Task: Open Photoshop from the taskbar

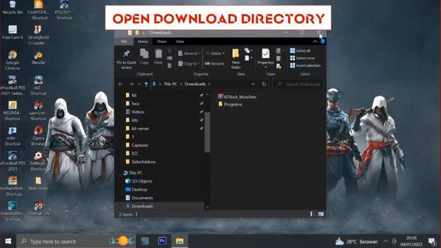Action: pos(163,241)
